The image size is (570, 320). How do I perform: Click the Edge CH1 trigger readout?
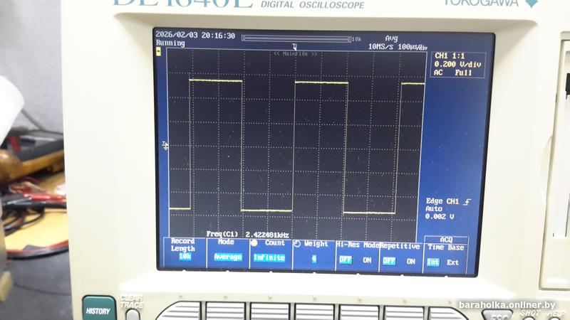[442, 201]
